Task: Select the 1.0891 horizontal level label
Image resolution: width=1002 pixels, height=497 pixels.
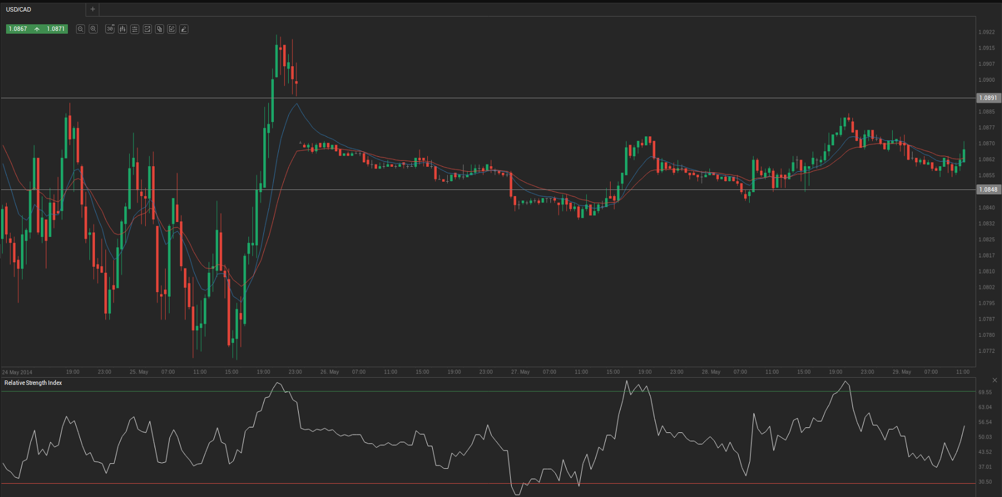Action: 988,98
